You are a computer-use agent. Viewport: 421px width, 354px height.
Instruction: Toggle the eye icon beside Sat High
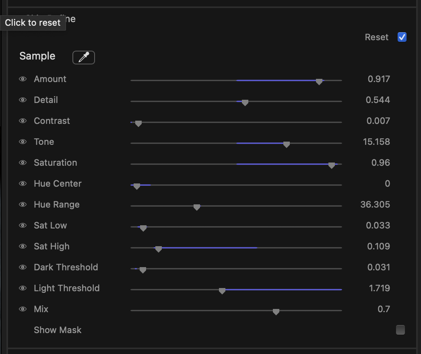(x=23, y=246)
